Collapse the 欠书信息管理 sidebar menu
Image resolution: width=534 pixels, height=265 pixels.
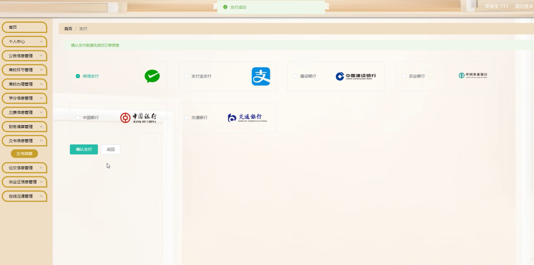pyautogui.click(x=24, y=141)
